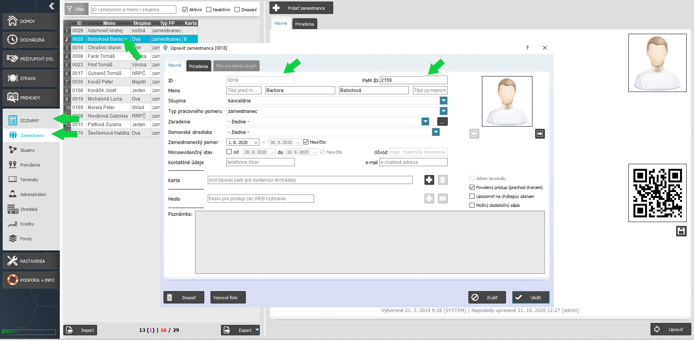Open NASTAVENIA settings section
Screen dimensions: 694x340
31,261
